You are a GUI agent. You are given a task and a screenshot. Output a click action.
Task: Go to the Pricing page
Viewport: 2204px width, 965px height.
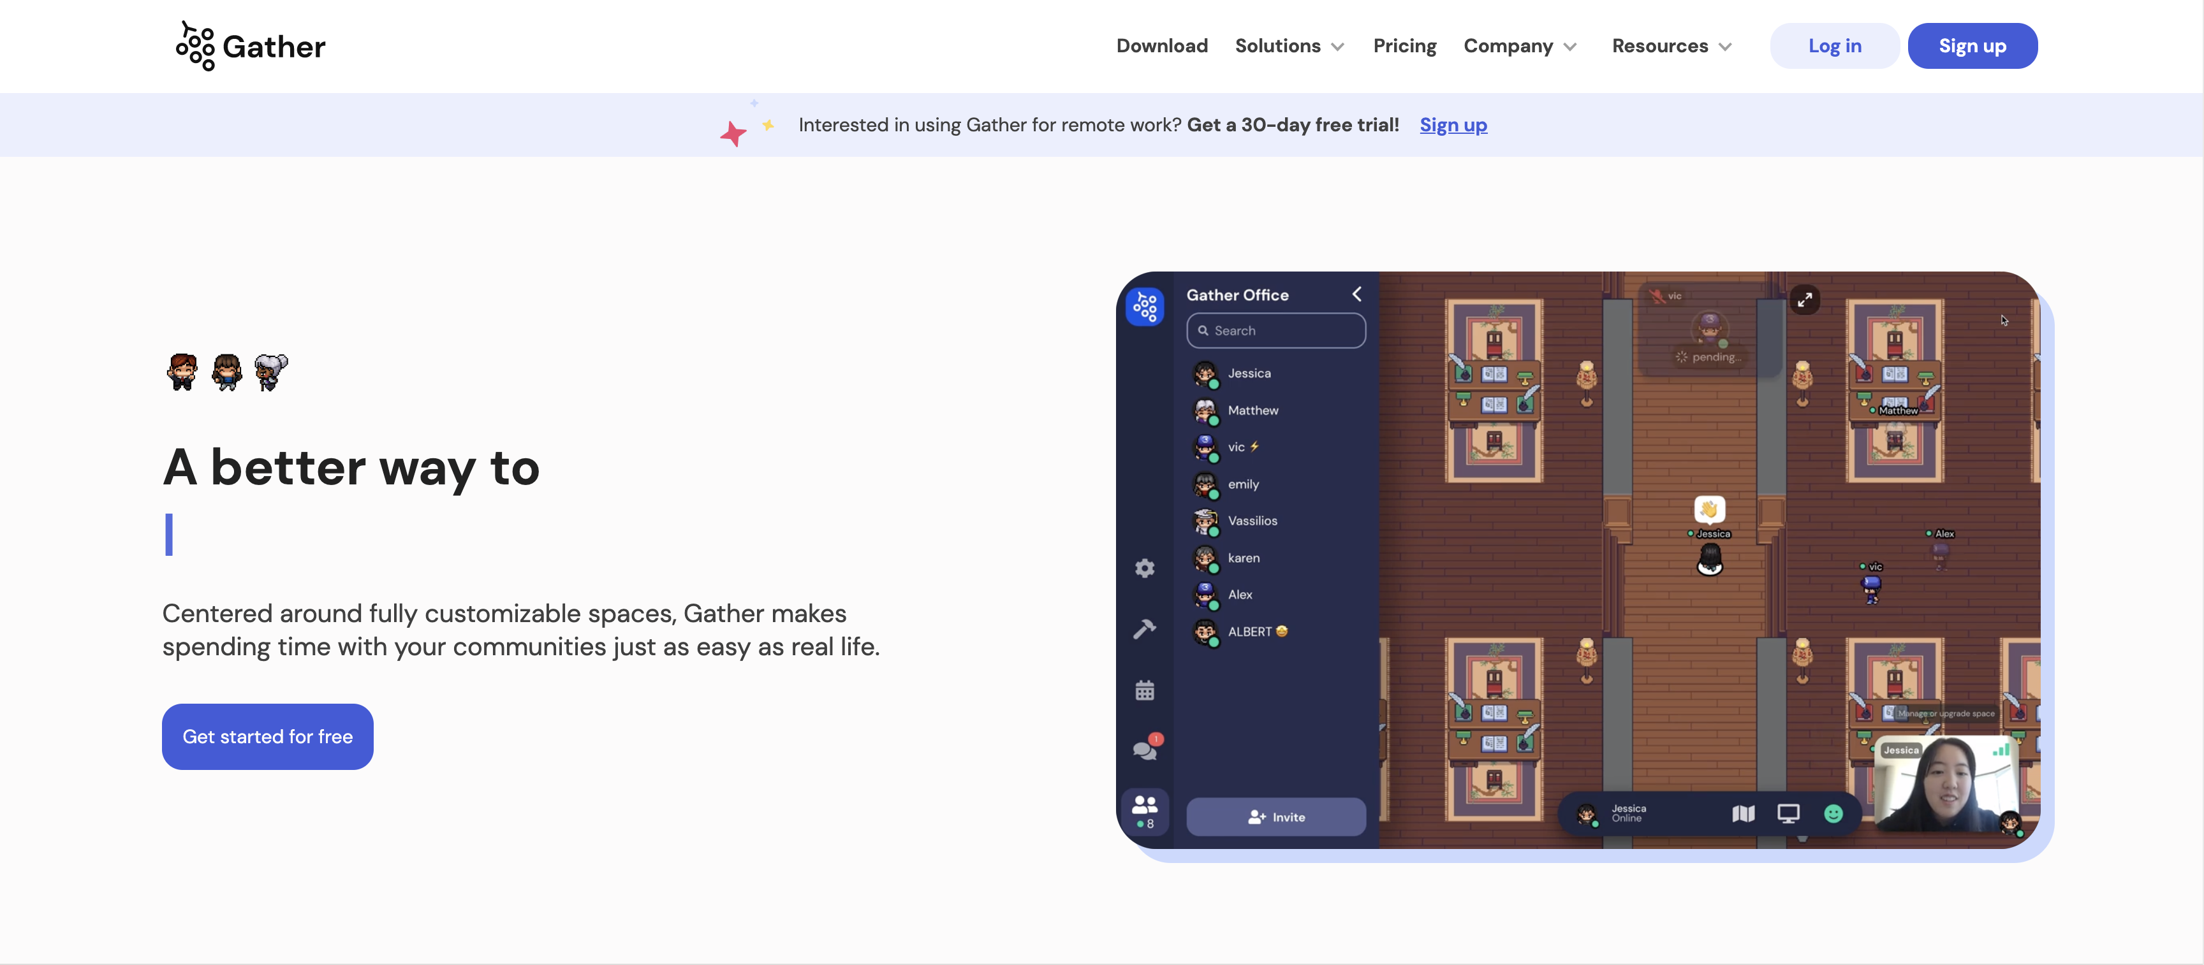(x=1404, y=46)
